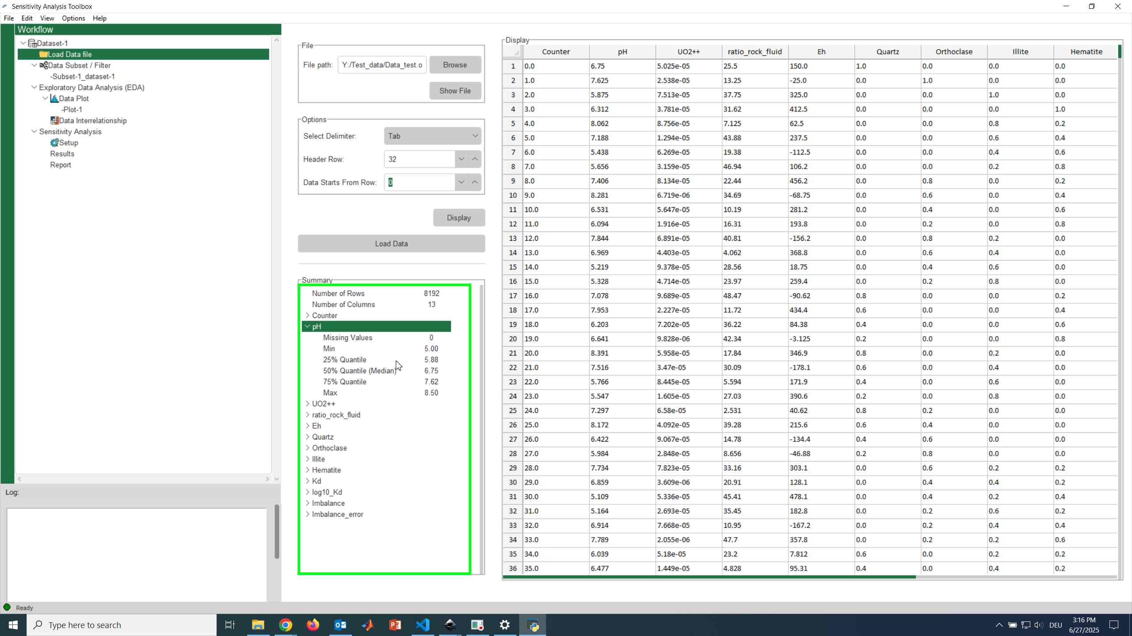Expand the ratio_rock_fluid summary entry
Image resolution: width=1132 pixels, height=636 pixels.
pos(307,415)
